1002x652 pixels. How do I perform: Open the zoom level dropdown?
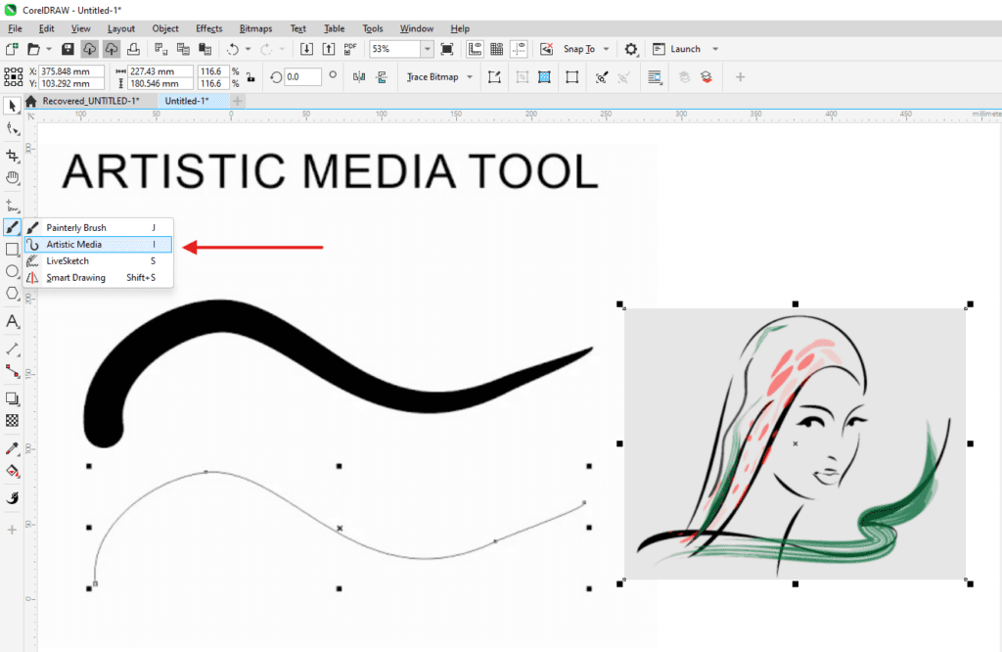click(x=428, y=49)
